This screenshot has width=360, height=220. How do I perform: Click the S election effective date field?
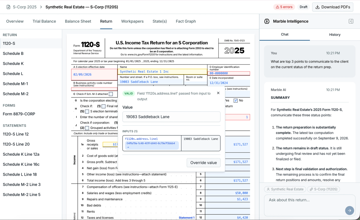point(94,75)
